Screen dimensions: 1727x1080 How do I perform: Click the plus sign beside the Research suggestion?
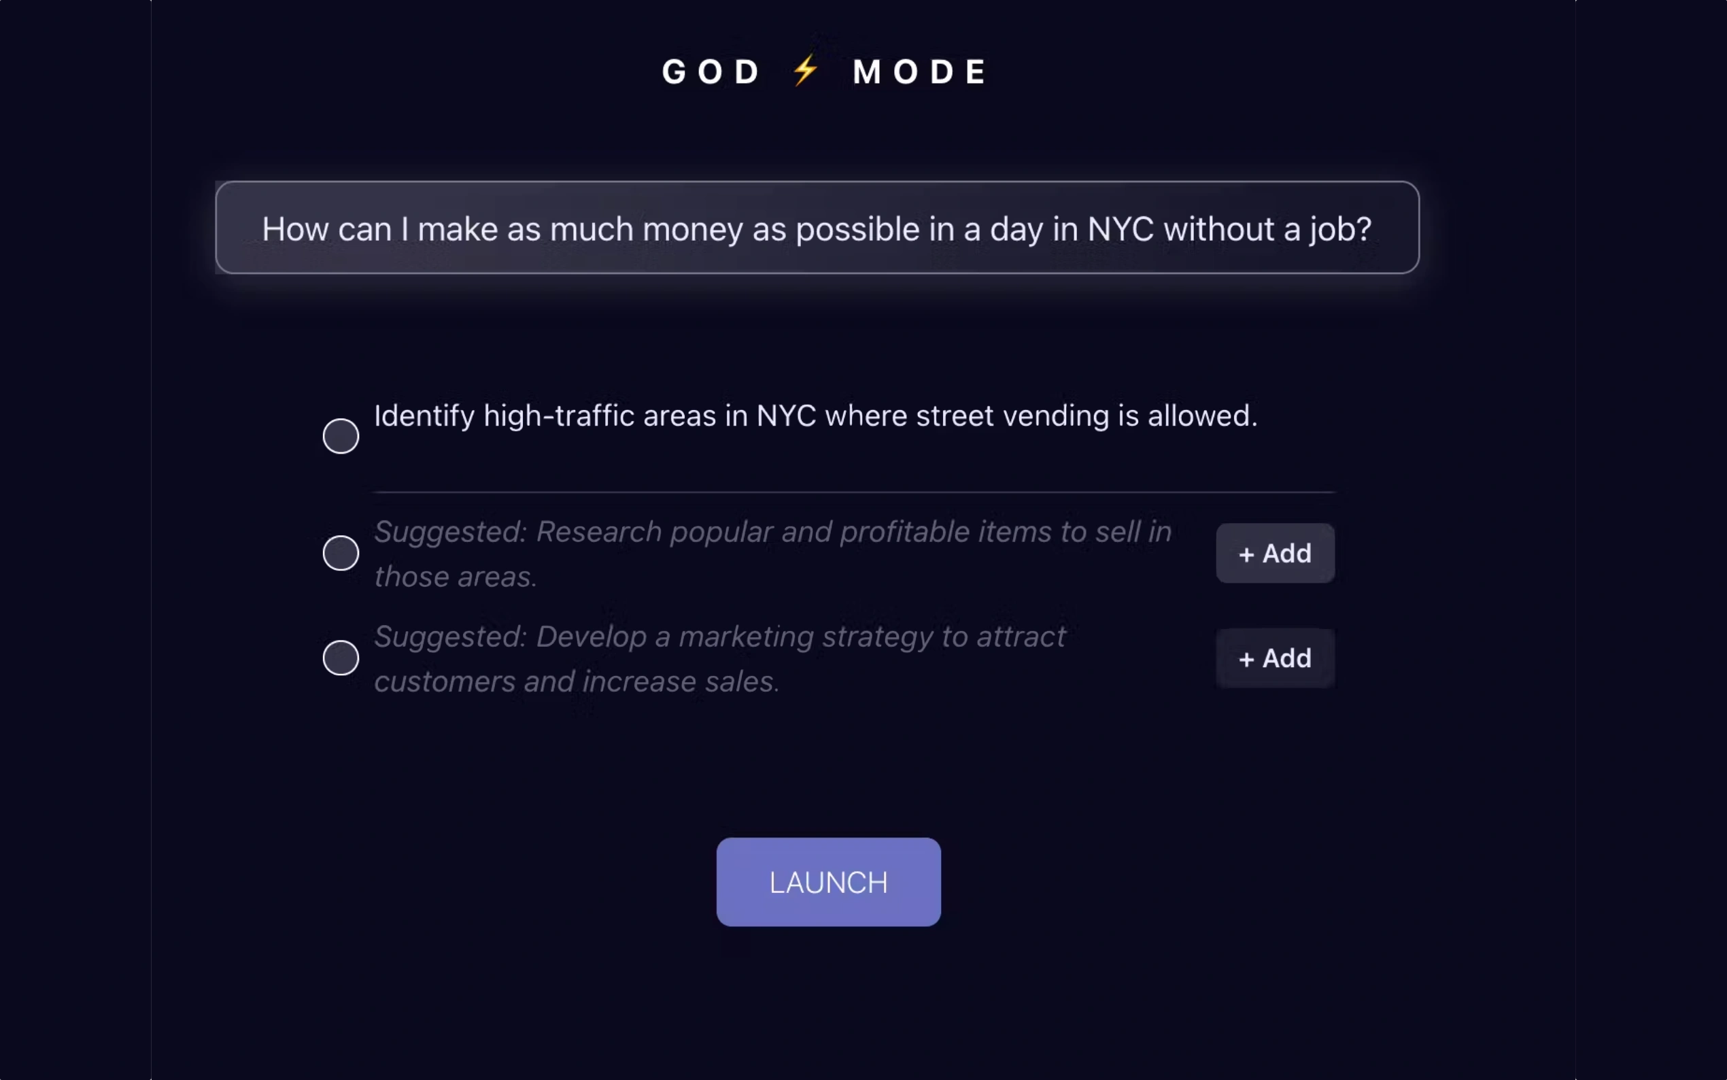coord(1246,554)
